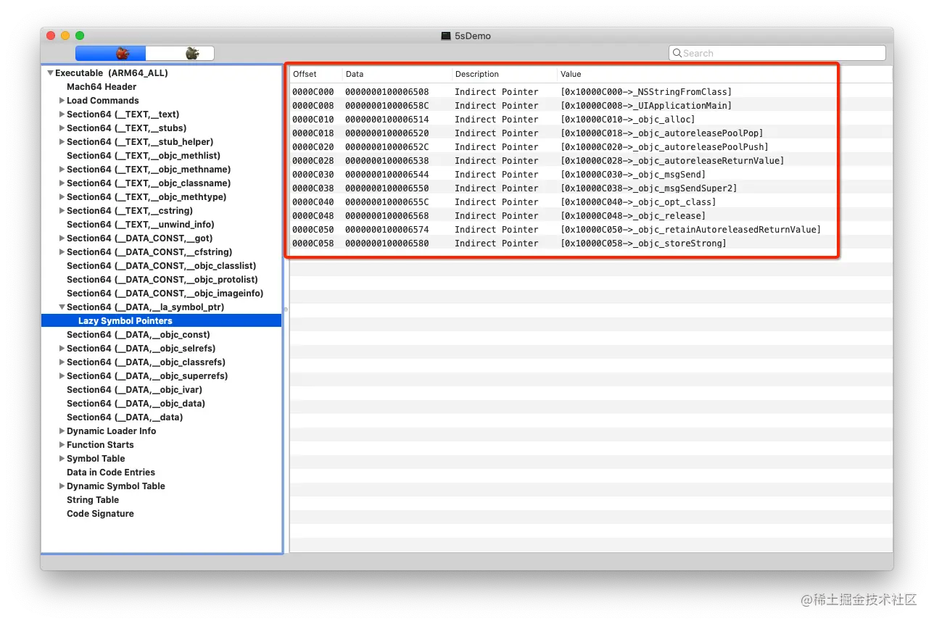Screen dimensions: 934x624
Task: Select row with _objc_autoreleasePoolPush value
Action: click(x=591, y=147)
